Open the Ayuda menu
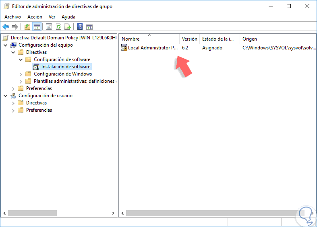317x227 pixels. pos(68,17)
